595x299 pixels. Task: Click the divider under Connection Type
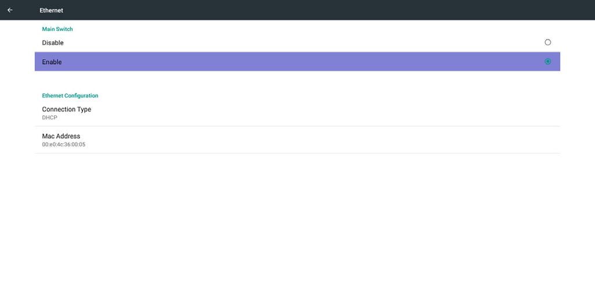pos(297,126)
